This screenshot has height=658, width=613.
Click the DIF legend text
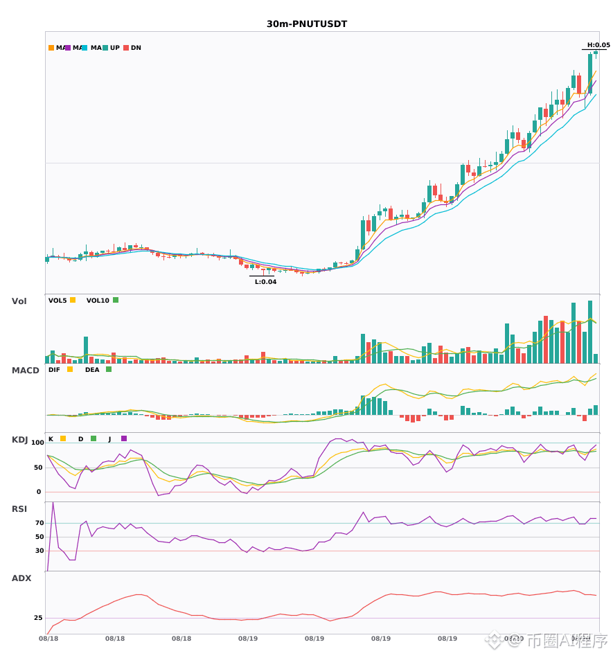(x=54, y=370)
